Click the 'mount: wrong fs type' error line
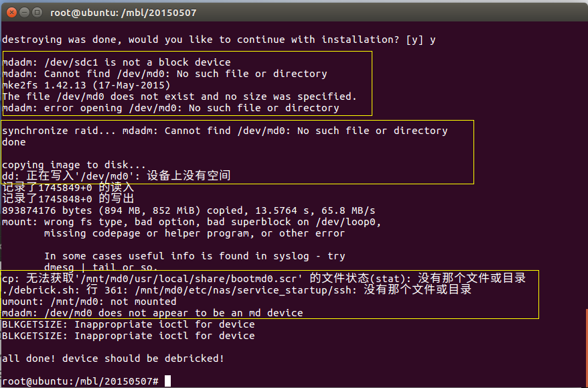 [192, 222]
